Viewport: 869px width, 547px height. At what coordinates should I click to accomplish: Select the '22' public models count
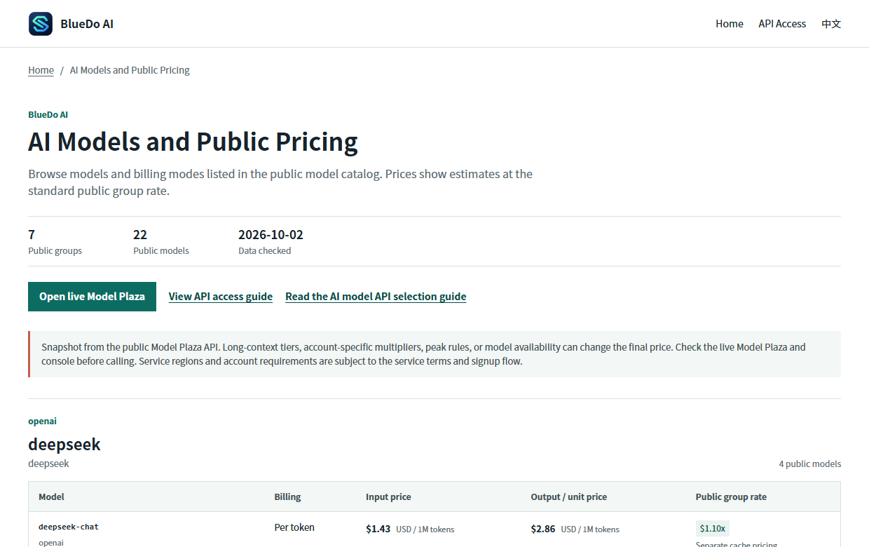[140, 235]
